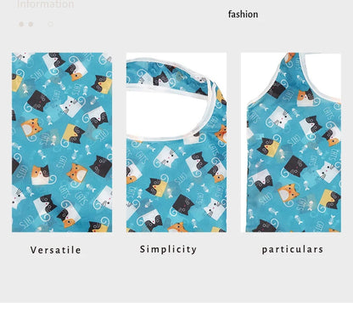Open the flat cat fabric pattern thumbnail
Screen dimensions: 353x330
coord(62,142)
